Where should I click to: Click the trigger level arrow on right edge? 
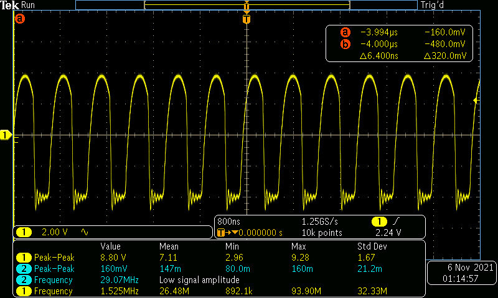point(476,101)
